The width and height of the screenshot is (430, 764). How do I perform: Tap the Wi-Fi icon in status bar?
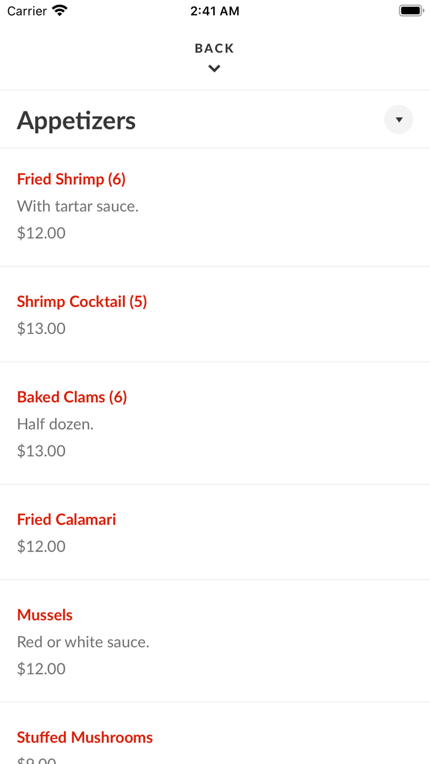(x=60, y=11)
